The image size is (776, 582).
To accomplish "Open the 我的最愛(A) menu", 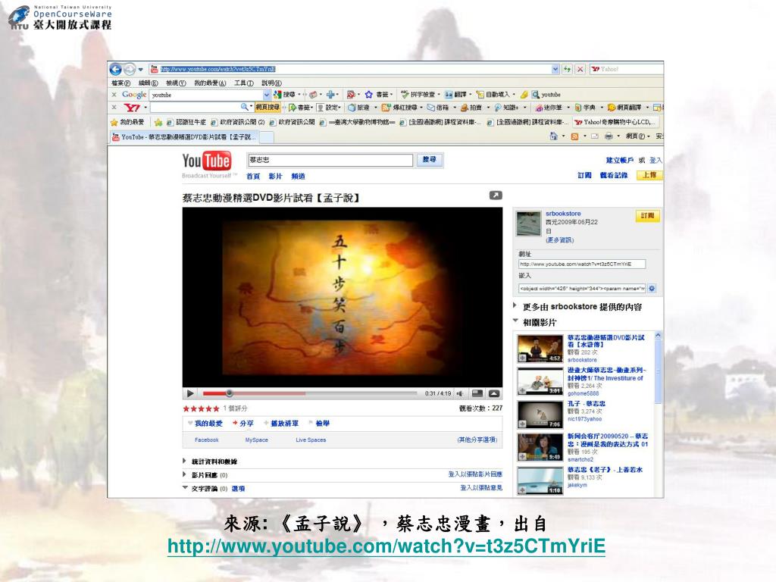I will [210, 83].
